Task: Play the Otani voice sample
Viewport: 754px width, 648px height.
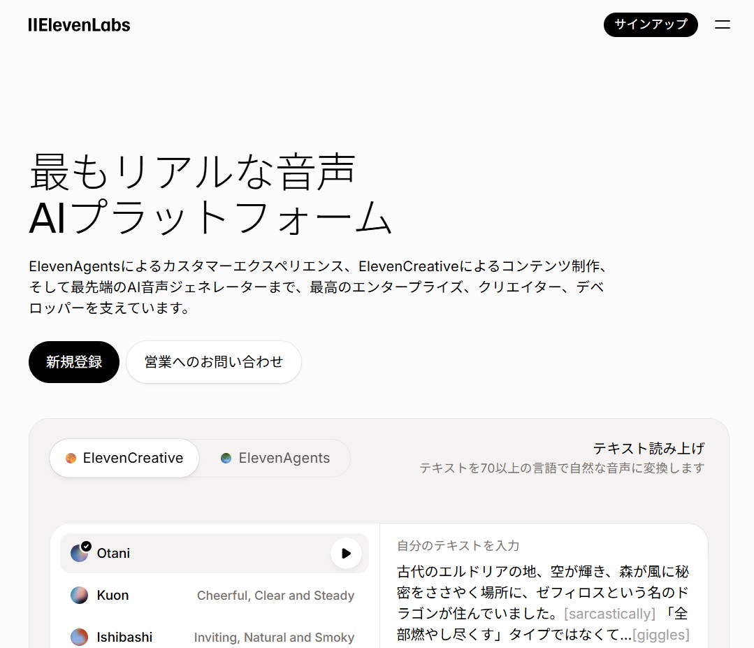Action: point(346,553)
